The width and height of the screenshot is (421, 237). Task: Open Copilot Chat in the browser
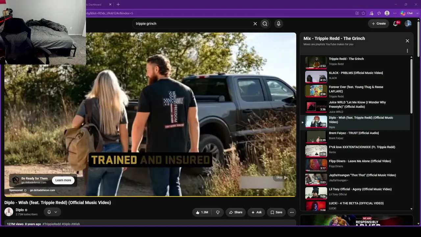tap(407, 13)
